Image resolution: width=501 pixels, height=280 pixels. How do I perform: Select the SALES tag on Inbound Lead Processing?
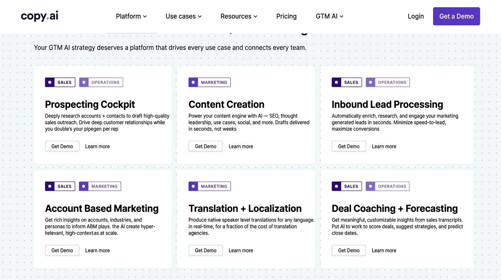point(347,82)
